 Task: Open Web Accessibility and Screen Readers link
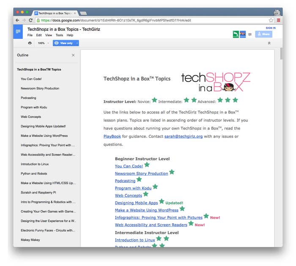click(x=151, y=225)
